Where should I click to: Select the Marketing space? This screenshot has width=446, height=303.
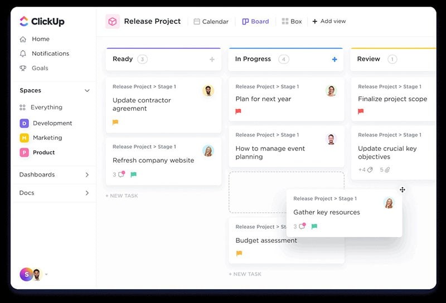[x=47, y=138]
